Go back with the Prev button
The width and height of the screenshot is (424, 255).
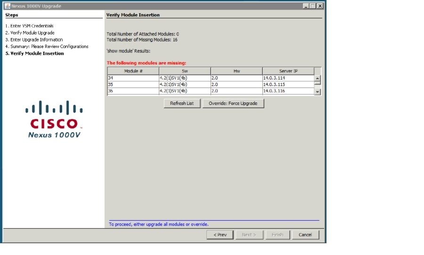[220, 235]
